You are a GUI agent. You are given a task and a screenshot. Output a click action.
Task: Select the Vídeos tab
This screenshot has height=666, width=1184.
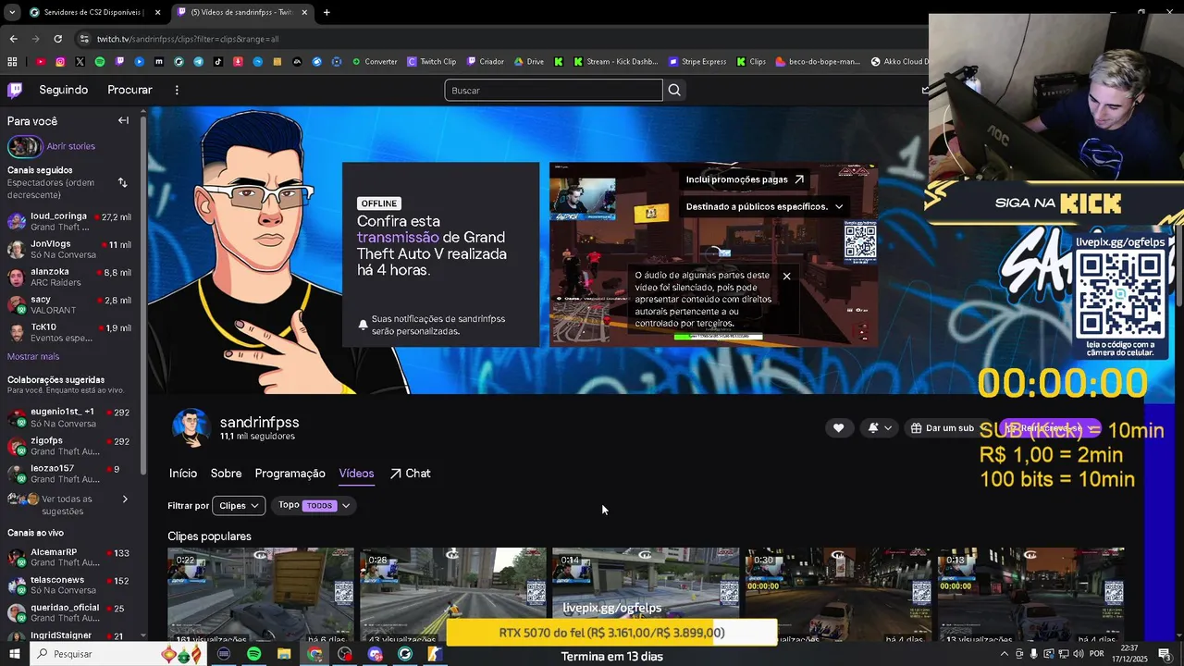coord(356,473)
